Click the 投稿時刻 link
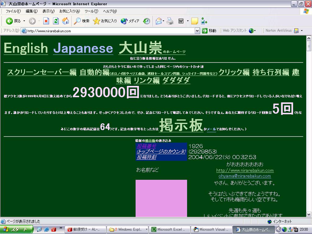312x234 pixels. click(147, 157)
